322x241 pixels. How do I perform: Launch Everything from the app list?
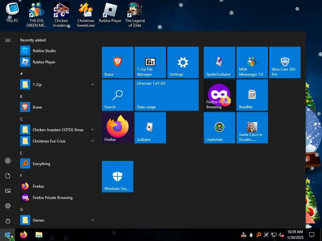(x=58, y=164)
